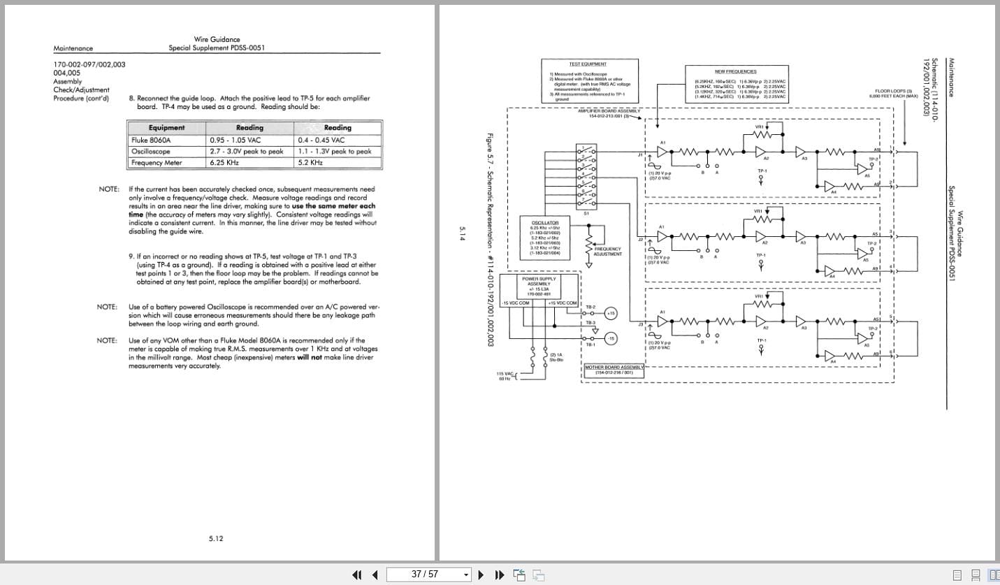Click the "Equipment" table header
The width and height of the screenshot is (1000, 585).
click(167, 128)
